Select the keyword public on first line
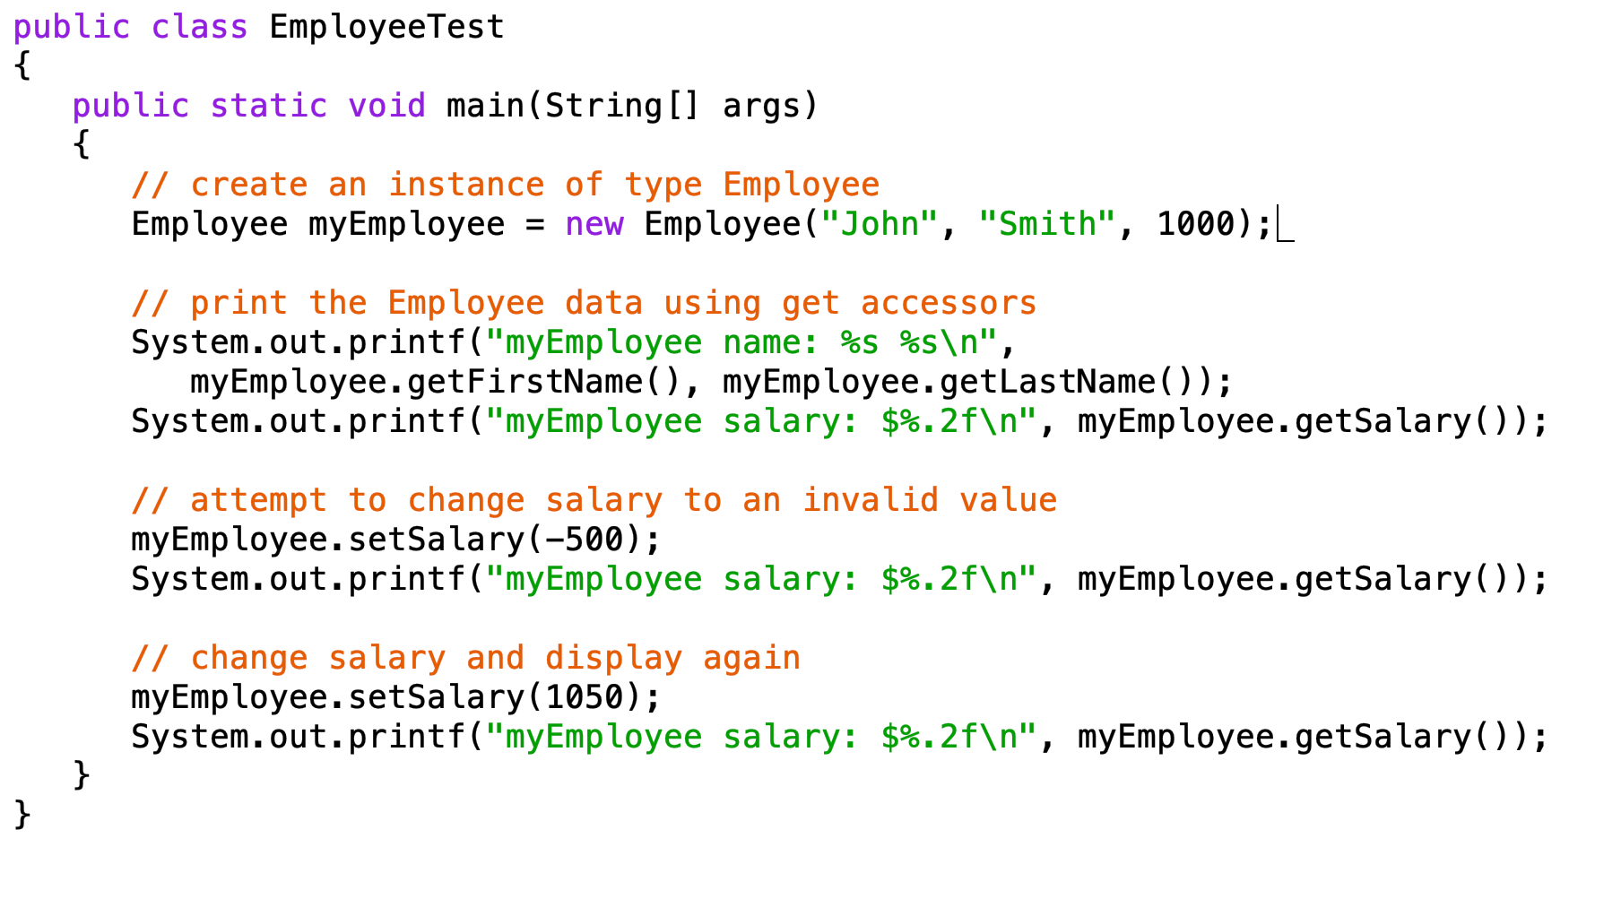This screenshot has height=916, width=1621. 70,26
